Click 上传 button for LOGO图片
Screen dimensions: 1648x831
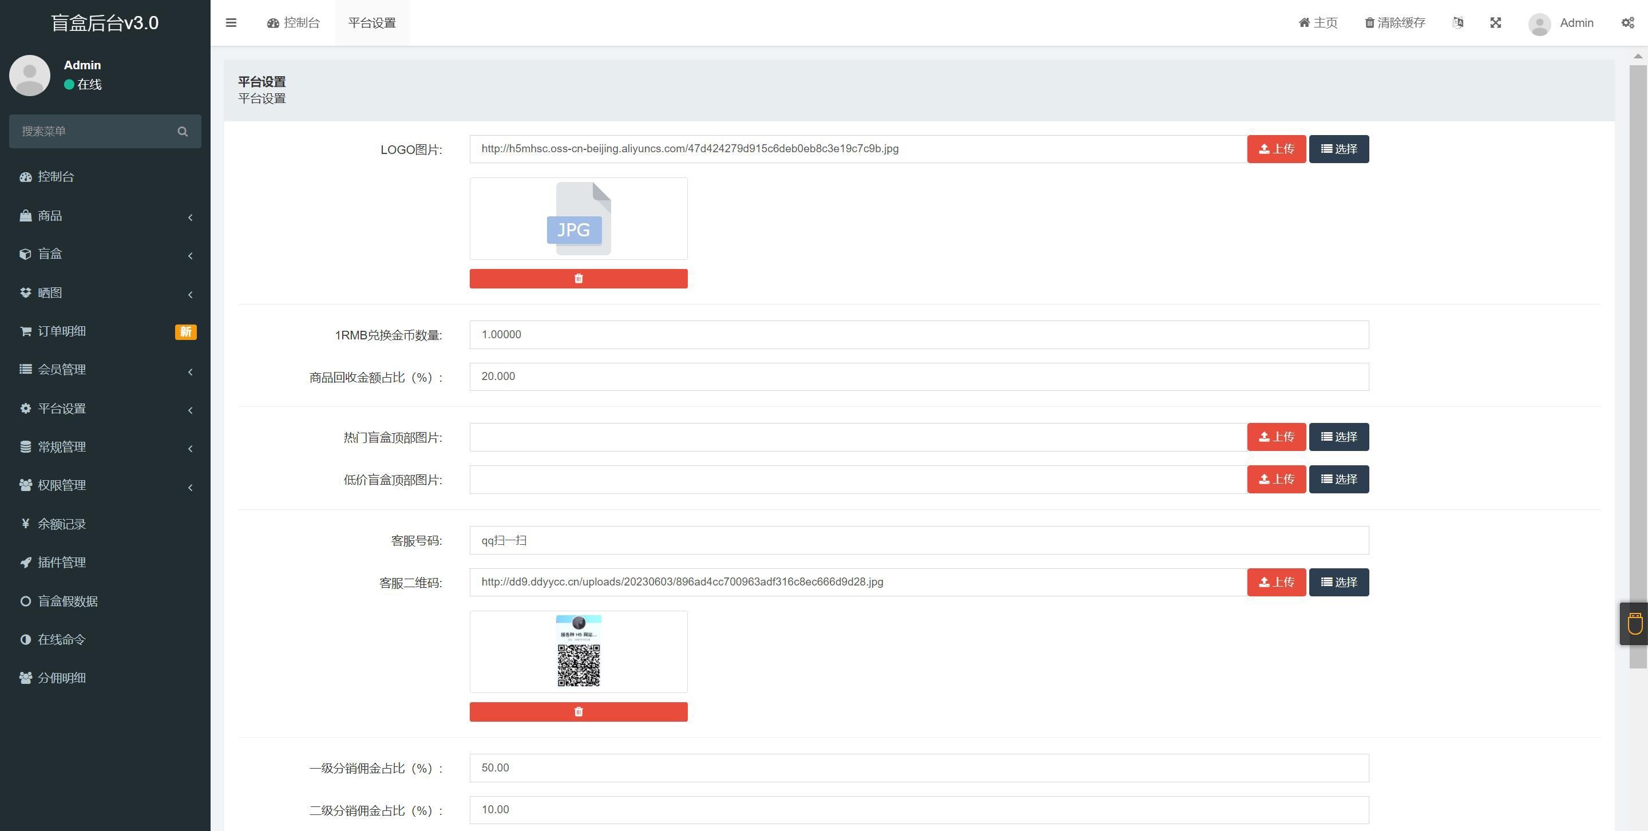[x=1275, y=149]
